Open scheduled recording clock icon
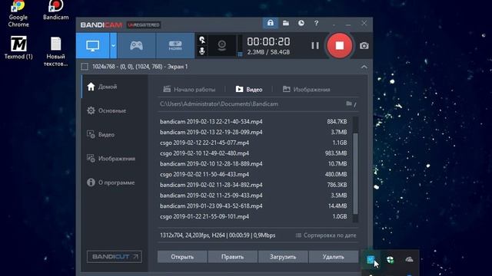492x276 pixels. (301, 23)
